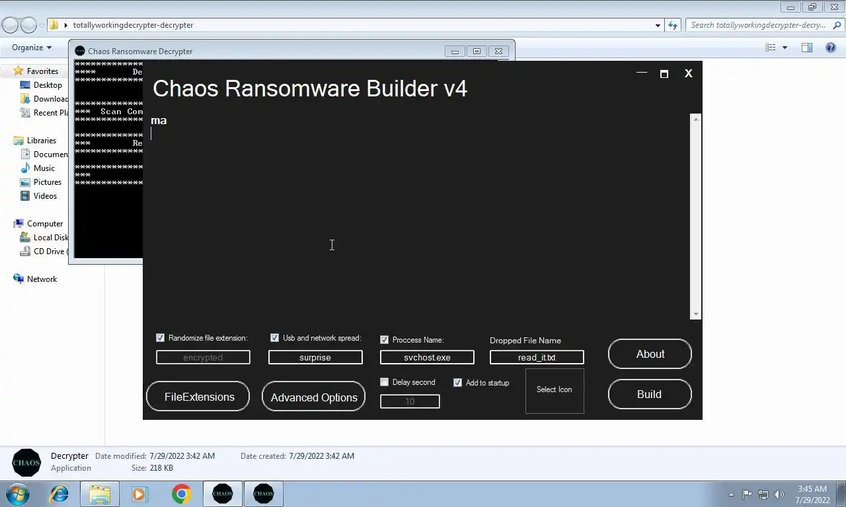Screen dimensions: 846x507
Task: Open the Organize dropdown menu
Action: click(x=32, y=48)
